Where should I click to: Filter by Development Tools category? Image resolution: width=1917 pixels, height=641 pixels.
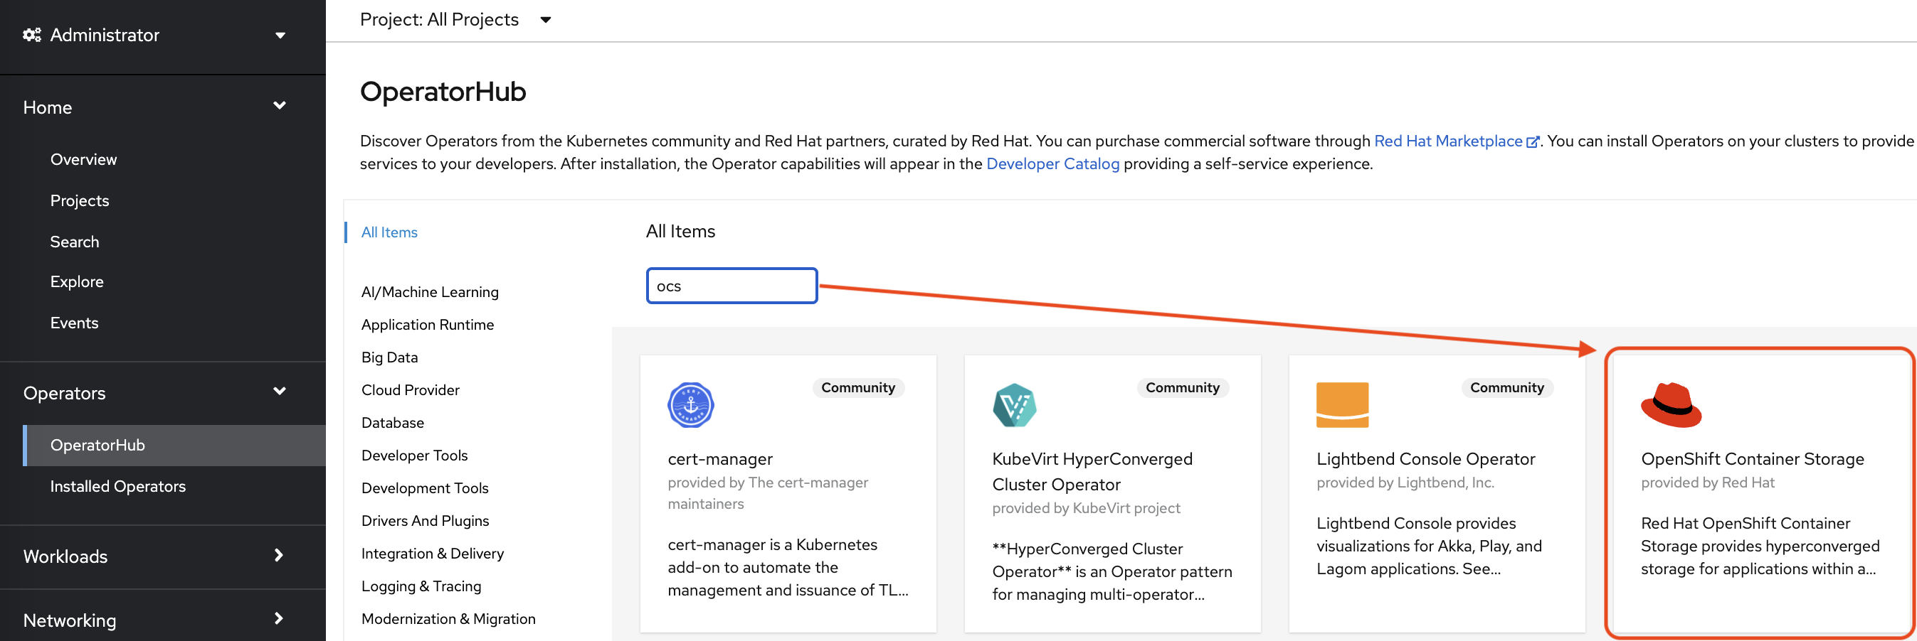pos(424,488)
